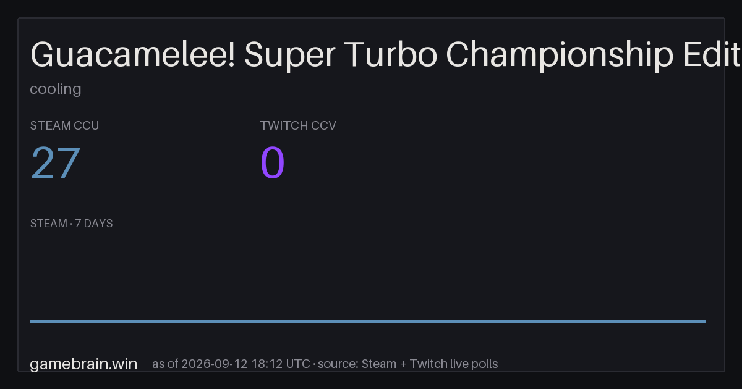The height and width of the screenshot is (389, 742).
Task: Click the 'as of' timestamp text
Action: (231, 364)
